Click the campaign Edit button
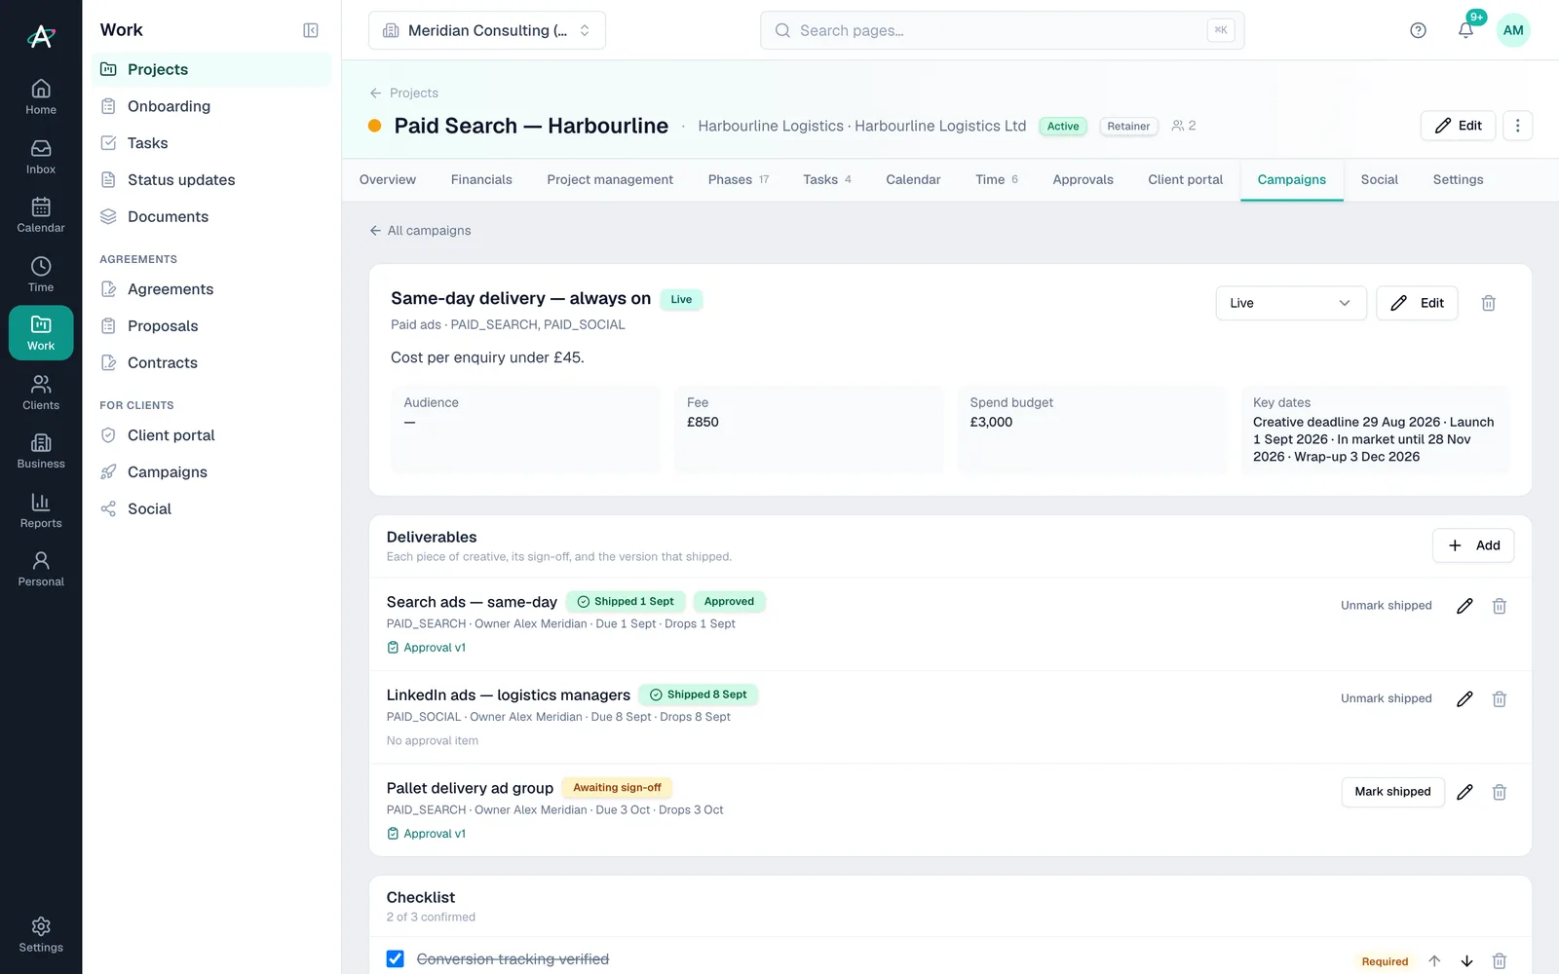 click(x=1417, y=303)
